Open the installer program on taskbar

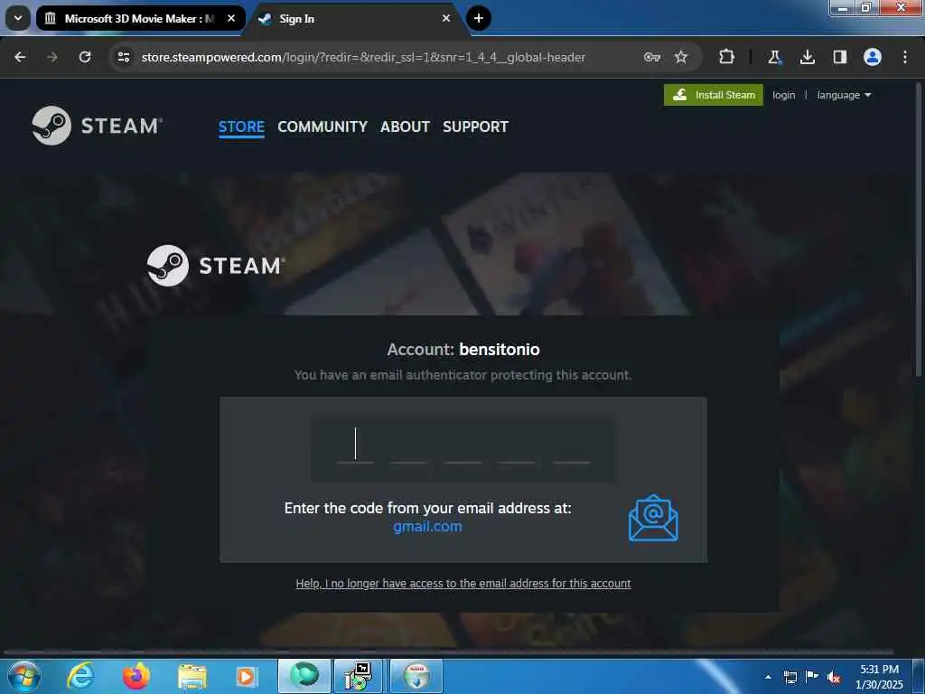tap(359, 676)
